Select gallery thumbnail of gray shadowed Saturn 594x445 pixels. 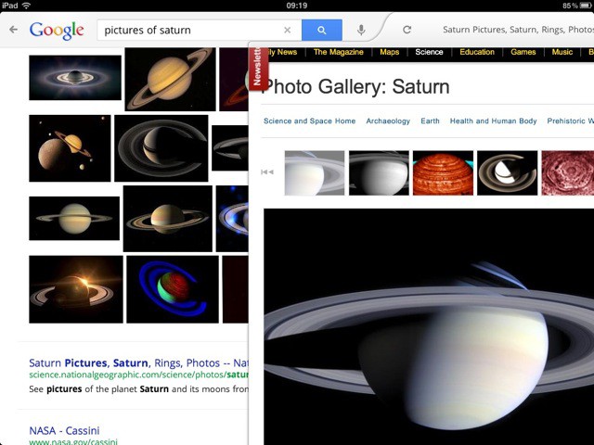pyautogui.click(x=379, y=173)
